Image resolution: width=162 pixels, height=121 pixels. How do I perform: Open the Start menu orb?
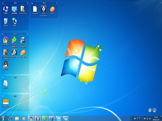(x=3, y=119)
